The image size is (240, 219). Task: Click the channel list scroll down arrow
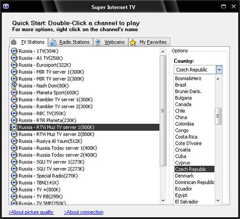pos(163,201)
